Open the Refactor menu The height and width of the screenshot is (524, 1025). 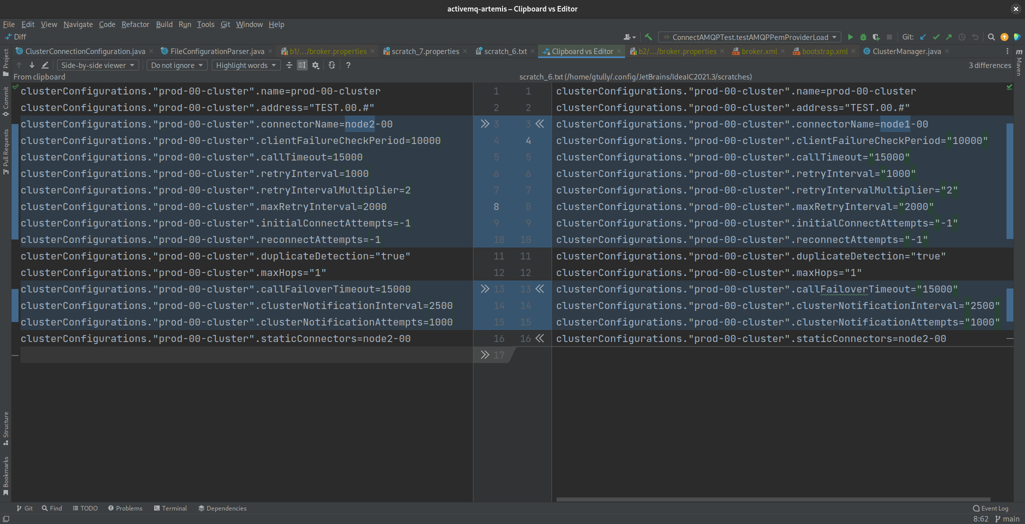(x=135, y=24)
